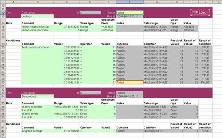Click the '=A55:B78' substitute-from cell
This screenshot has height=138, width=222.
tap(108, 26)
